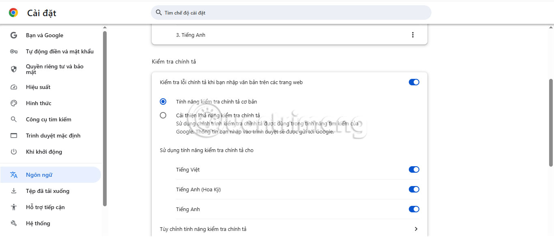554x237 pixels.
Task: Select the basic spell check radio button
Action: click(x=163, y=102)
